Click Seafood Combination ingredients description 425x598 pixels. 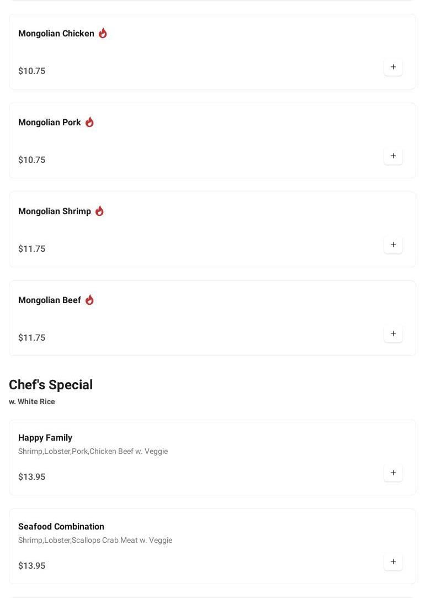(95, 541)
